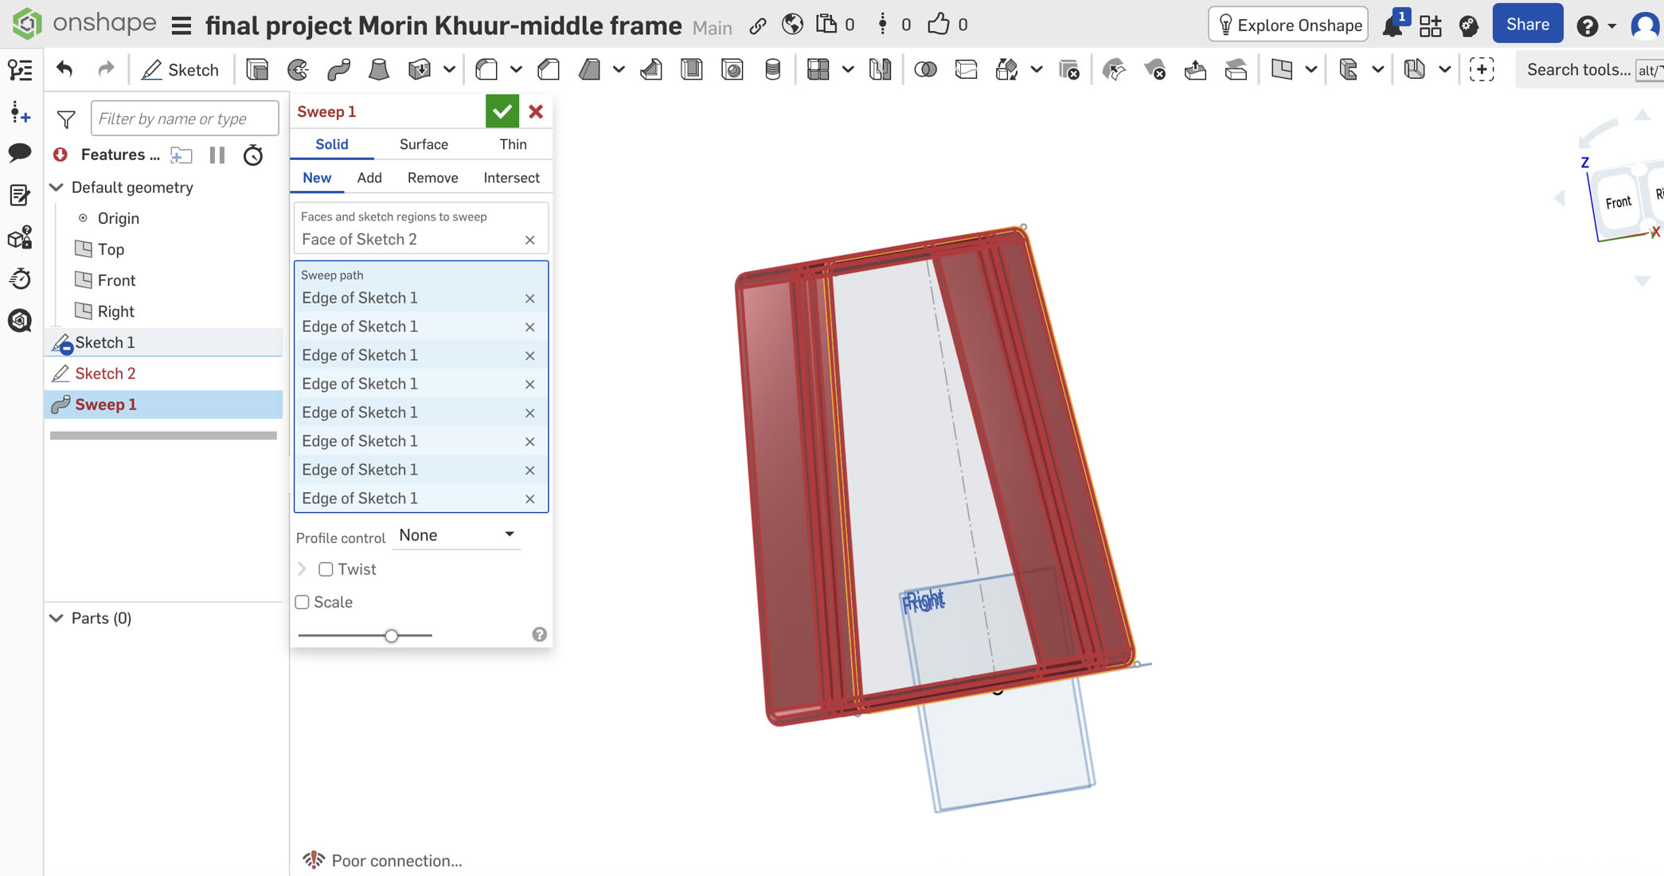
Task: Open the pattern tool dropdown arrow
Action: pos(848,69)
